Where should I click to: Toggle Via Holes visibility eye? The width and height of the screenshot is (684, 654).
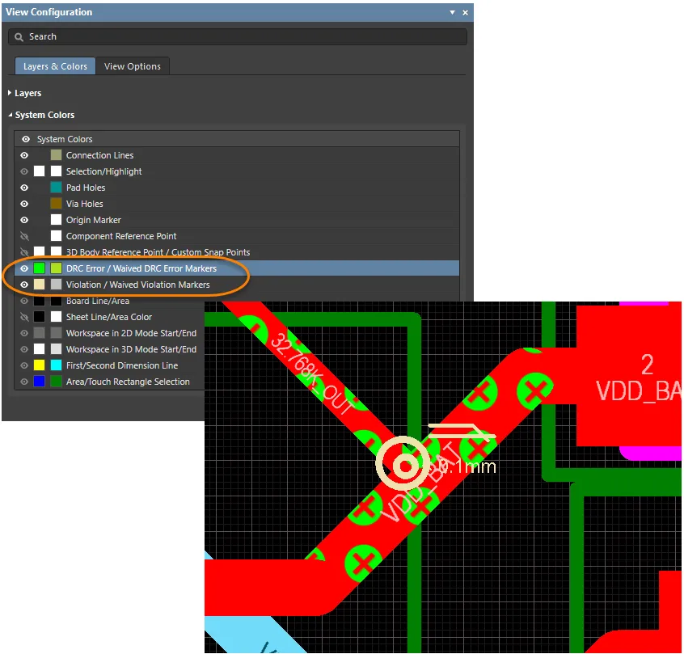click(x=23, y=204)
